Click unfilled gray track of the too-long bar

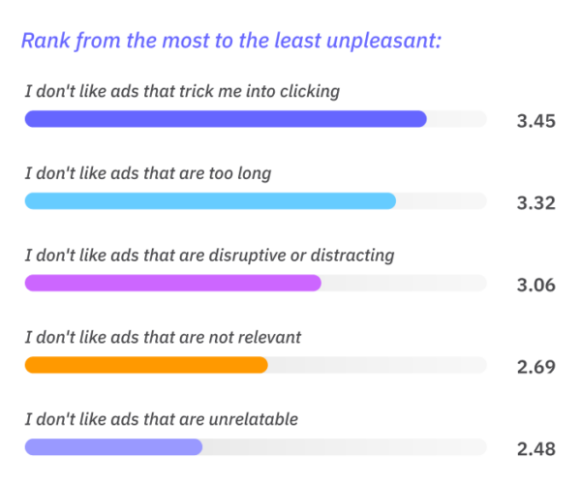[x=442, y=200]
